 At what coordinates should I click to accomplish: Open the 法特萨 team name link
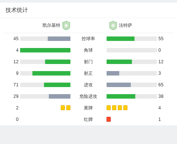[x=126, y=25]
